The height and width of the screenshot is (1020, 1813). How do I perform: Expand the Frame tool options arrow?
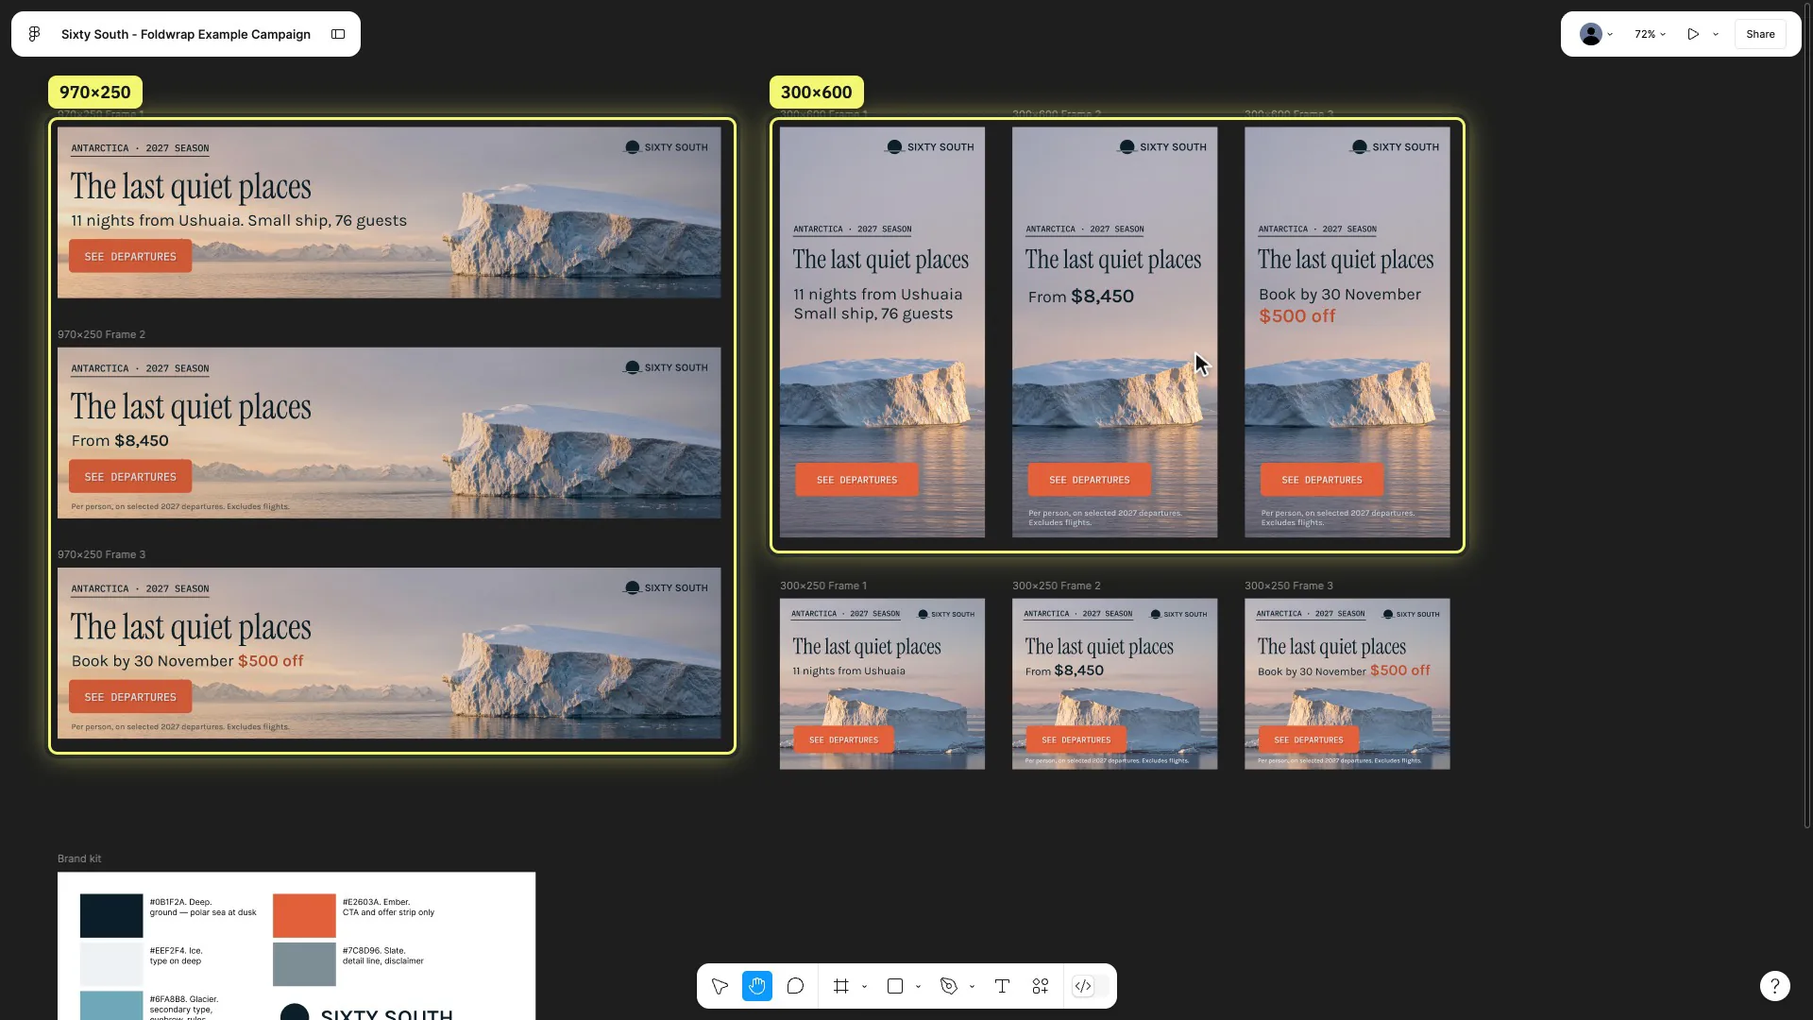pyautogui.click(x=864, y=986)
